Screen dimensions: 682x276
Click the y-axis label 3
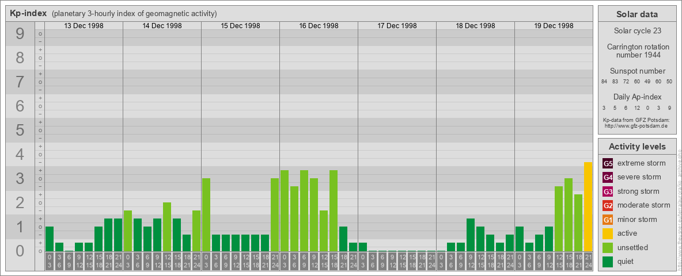pyautogui.click(x=20, y=178)
